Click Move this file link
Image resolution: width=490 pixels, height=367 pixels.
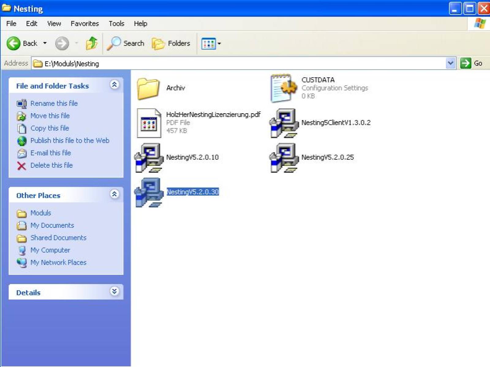50,116
